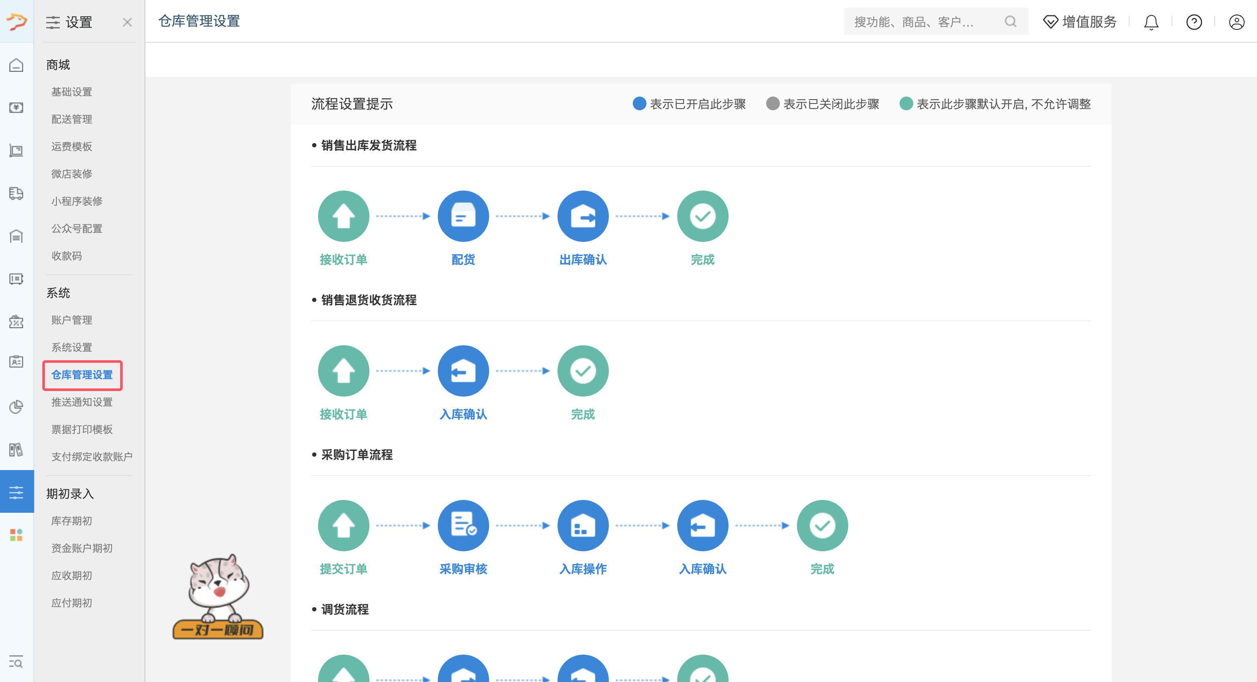Image resolution: width=1257 pixels, height=682 pixels.
Task: Click the 采购订单流程 heading
Action: coord(357,455)
